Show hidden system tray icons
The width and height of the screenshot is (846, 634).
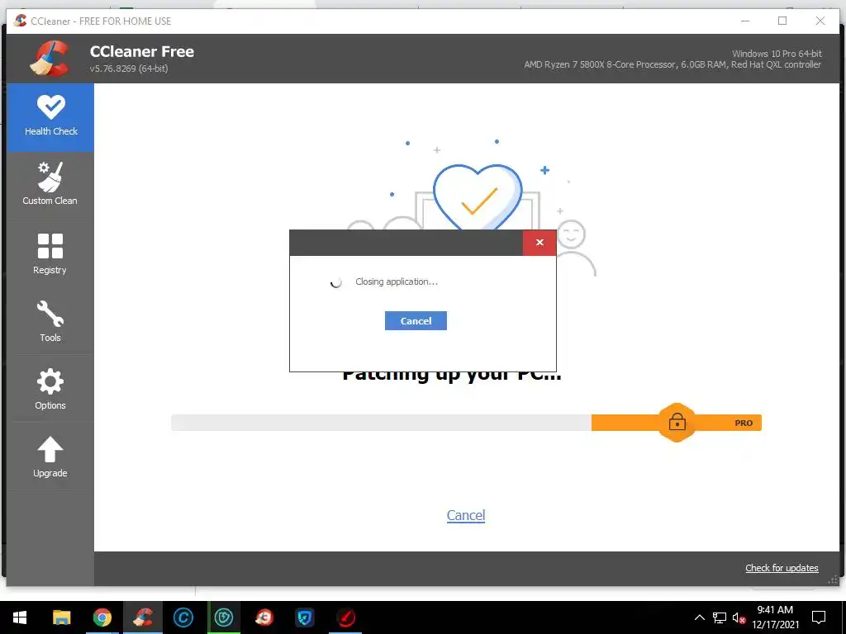click(x=699, y=617)
